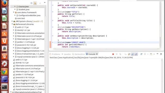
Task: Collapse Referenced Libraries node
Action: point(12,24)
